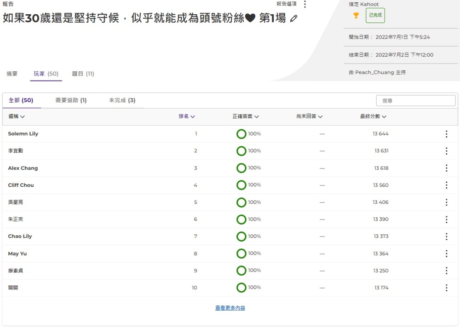Click inside the 搜尋 search field
This screenshot has width=460, height=329.
click(x=415, y=100)
